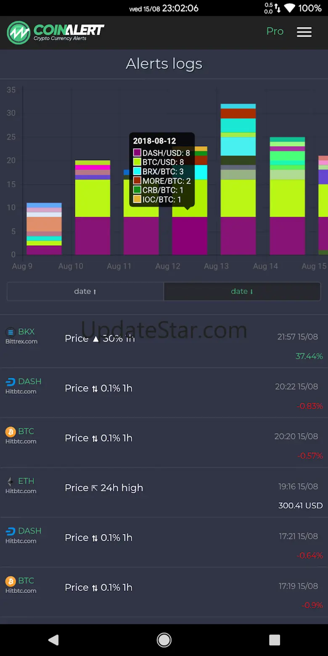Tap the Ethereum coin icon
This screenshot has height=656, width=328.
pyautogui.click(x=11, y=481)
